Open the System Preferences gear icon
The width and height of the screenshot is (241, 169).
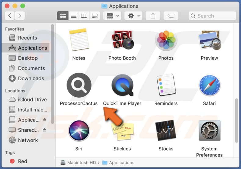[210, 131]
